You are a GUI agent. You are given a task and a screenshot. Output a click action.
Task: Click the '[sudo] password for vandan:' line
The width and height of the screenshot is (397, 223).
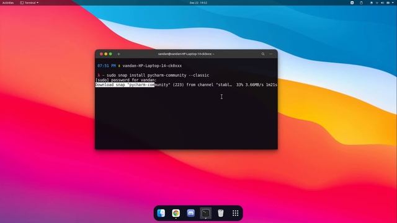click(x=126, y=80)
